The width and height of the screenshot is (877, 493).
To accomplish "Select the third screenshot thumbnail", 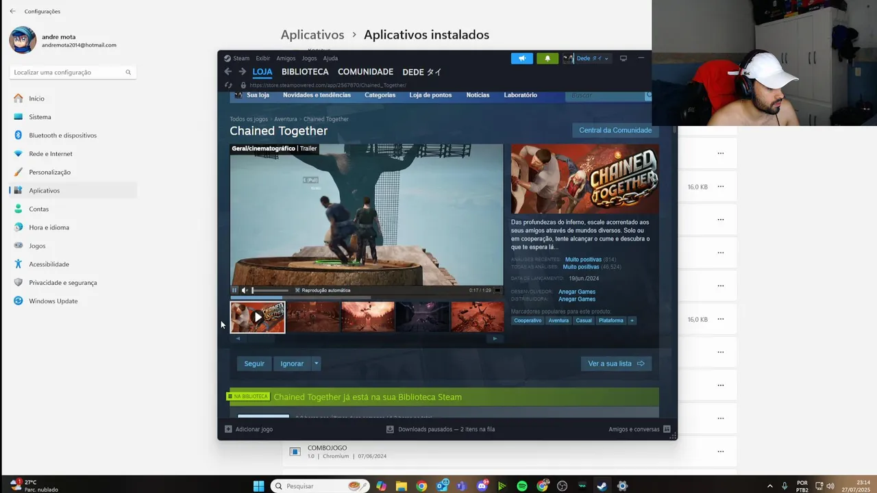I will tap(368, 317).
